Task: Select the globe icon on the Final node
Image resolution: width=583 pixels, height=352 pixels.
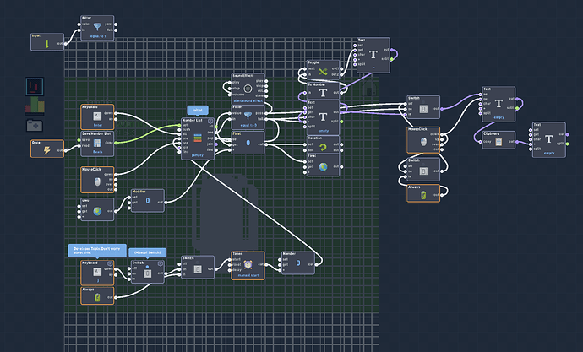Action: 323,167
